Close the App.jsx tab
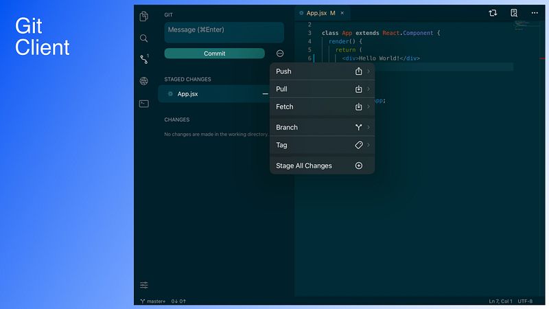Screen dimensions: 549x309 coord(342,13)
